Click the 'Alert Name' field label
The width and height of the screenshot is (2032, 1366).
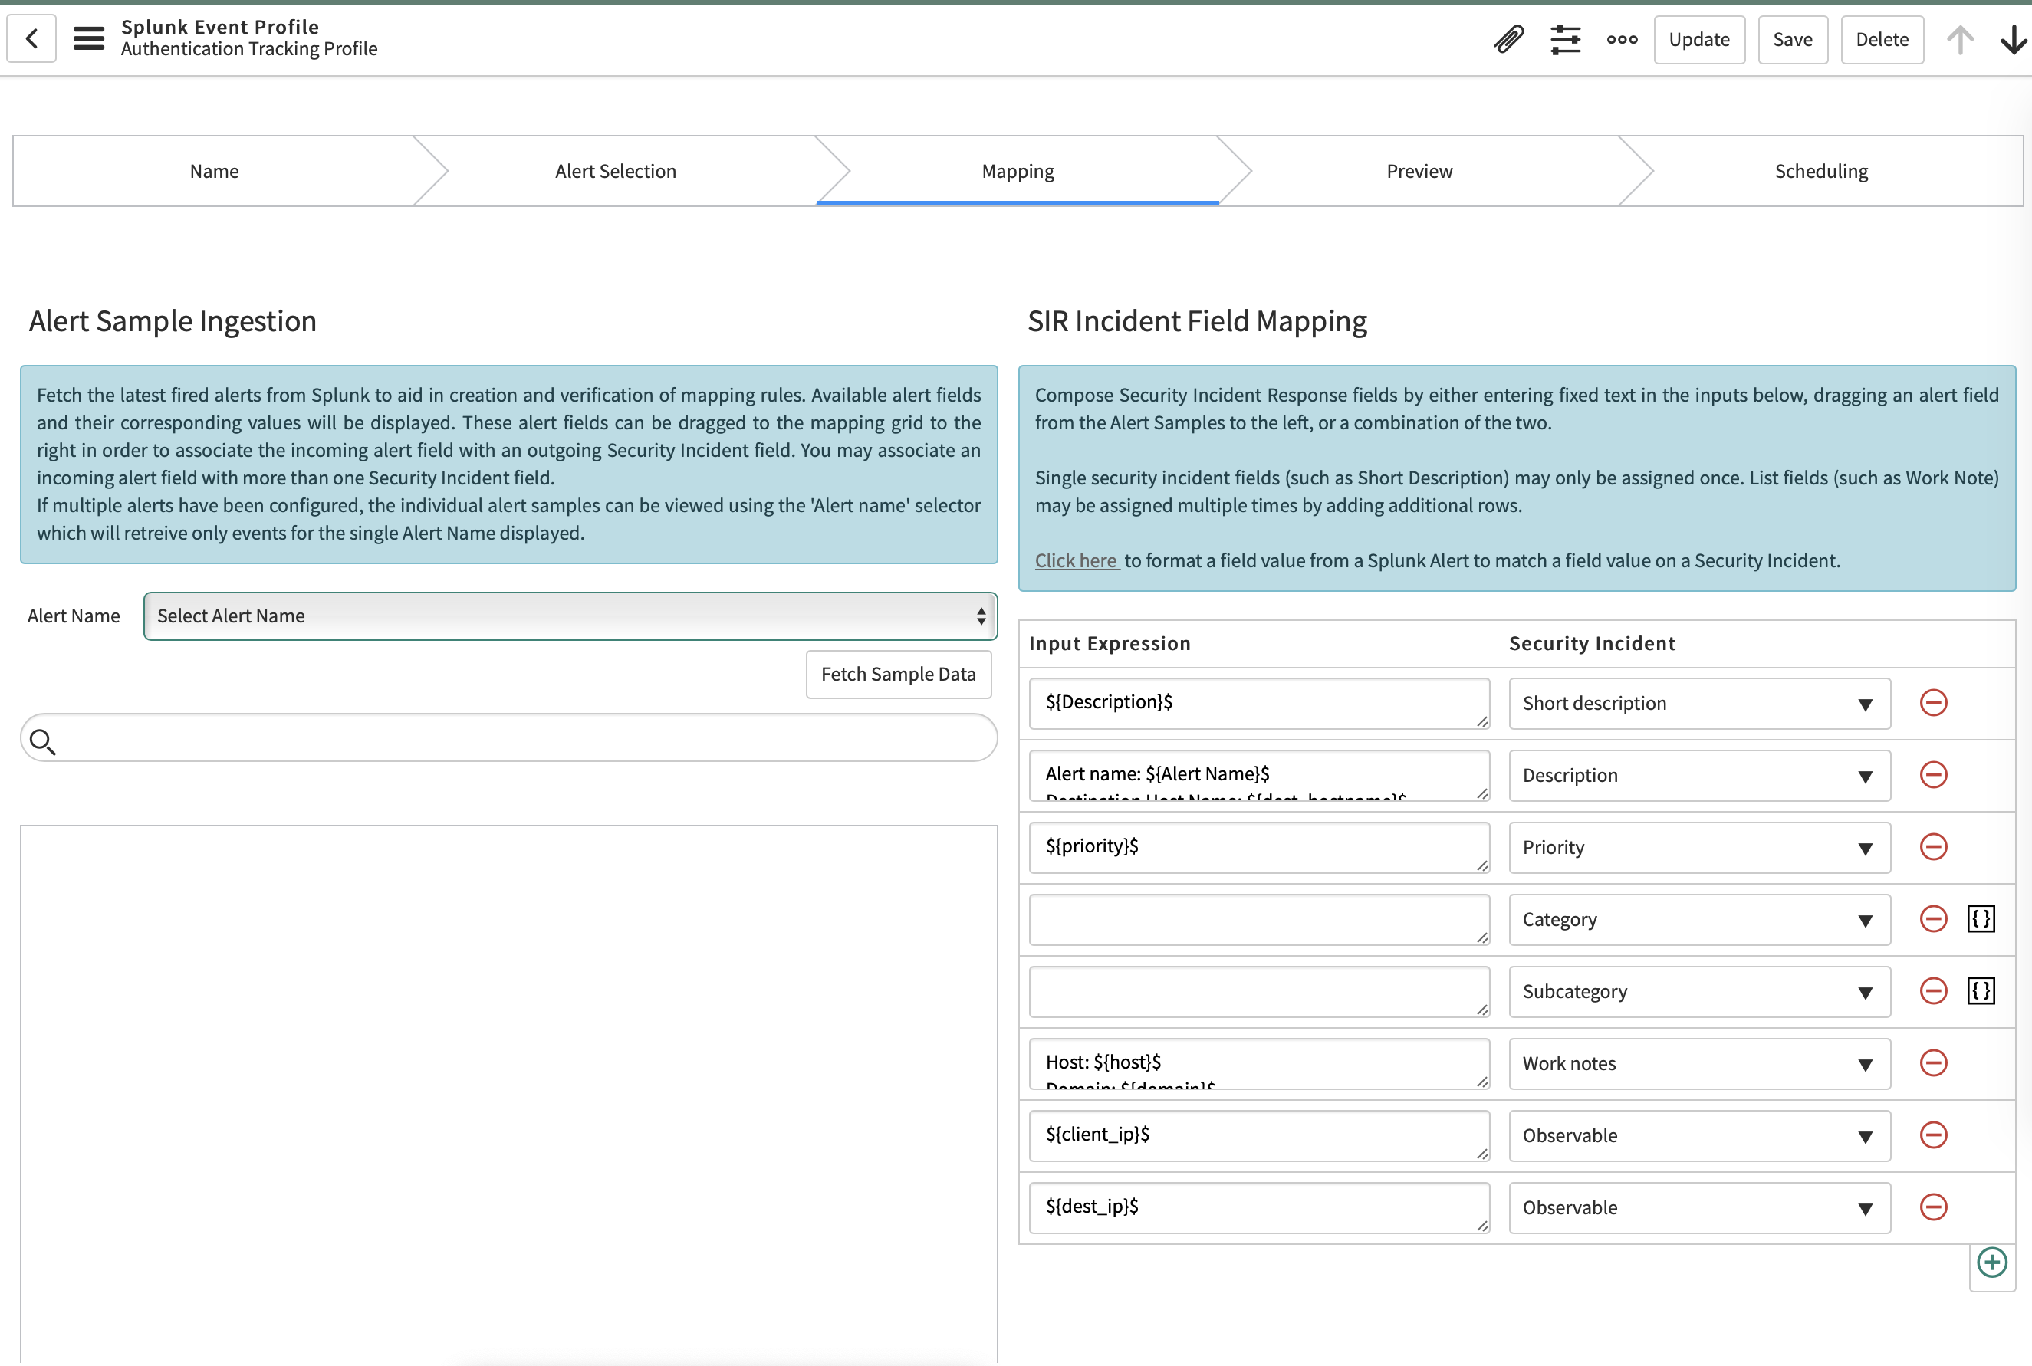[x=74, y=617]
